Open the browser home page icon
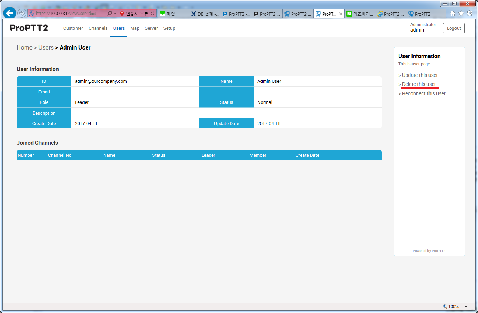Image resolution: width=478 pixels, height=313 pixels. point(452,14)
